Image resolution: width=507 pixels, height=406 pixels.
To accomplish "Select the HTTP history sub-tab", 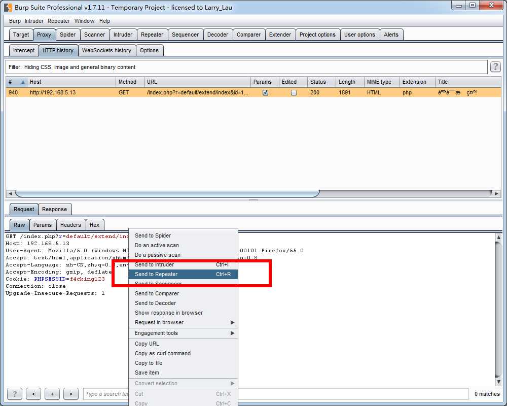I will click(58, 50).
